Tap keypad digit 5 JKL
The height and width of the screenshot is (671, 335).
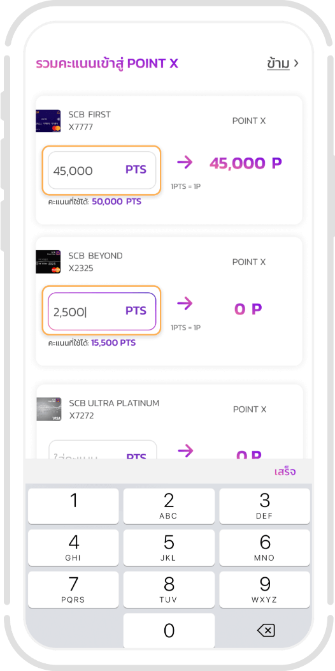click(169, 548)
